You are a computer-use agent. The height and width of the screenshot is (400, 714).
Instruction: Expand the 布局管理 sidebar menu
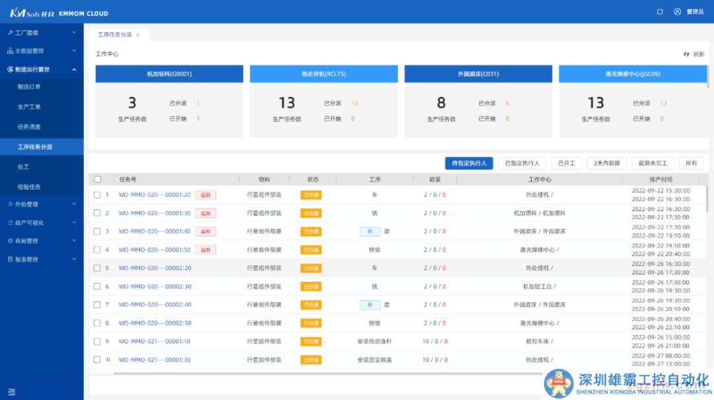coord(73,241)
